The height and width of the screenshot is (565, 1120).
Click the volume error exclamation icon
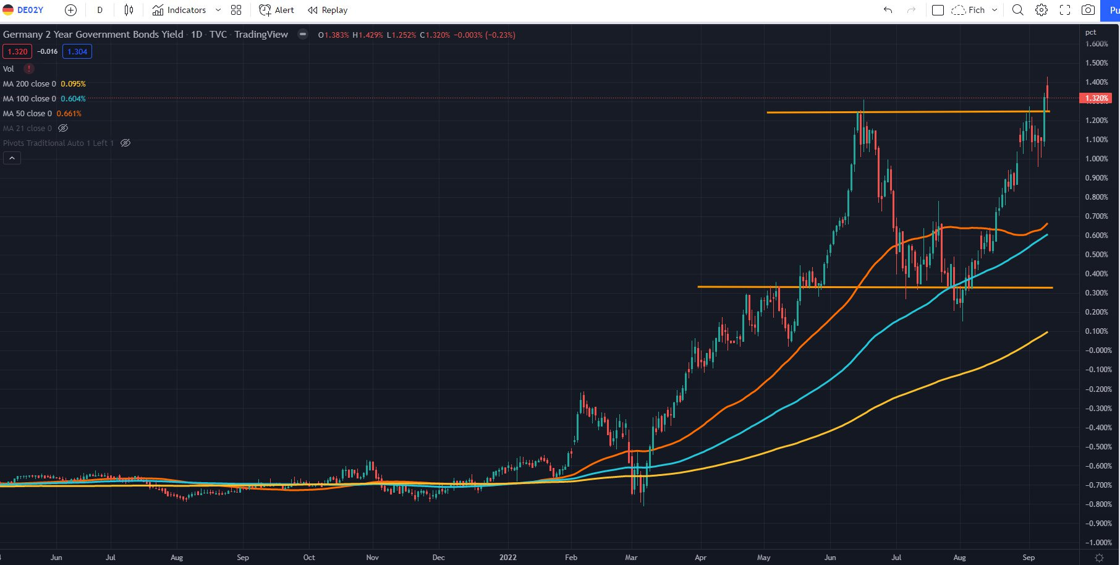pos(29,69)
